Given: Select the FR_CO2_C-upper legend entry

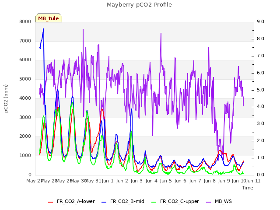Looking at the screenshot, I should tap(175, 201).
